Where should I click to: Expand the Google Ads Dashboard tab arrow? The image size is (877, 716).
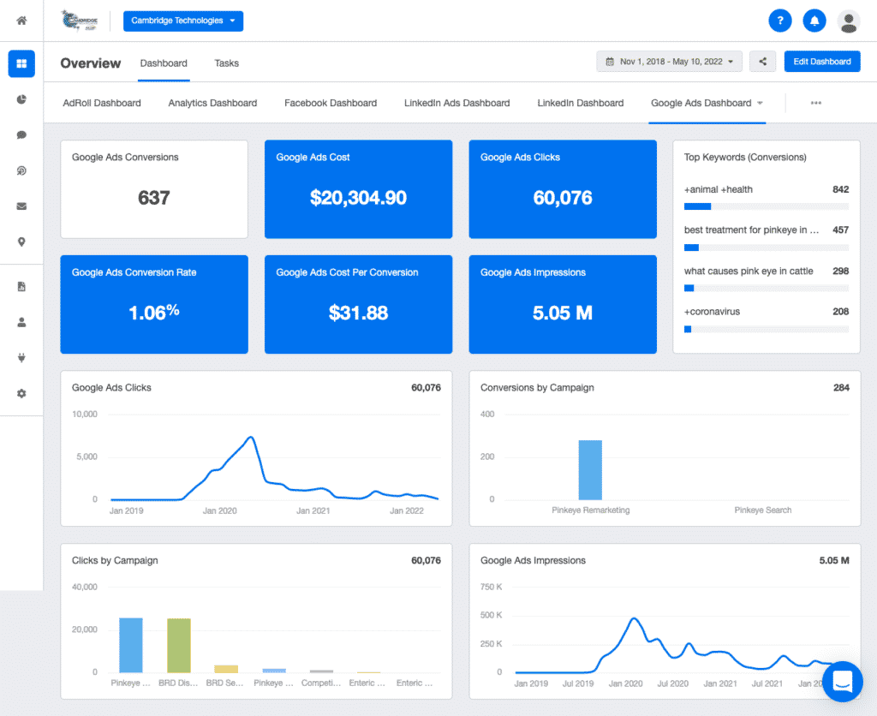(x=760, y=103)
